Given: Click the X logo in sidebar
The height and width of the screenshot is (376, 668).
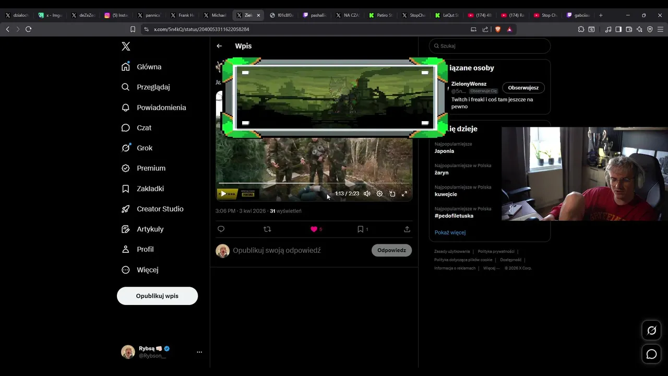Looking at the screenshot, I should pyautogui.click(x=126, y=46).
